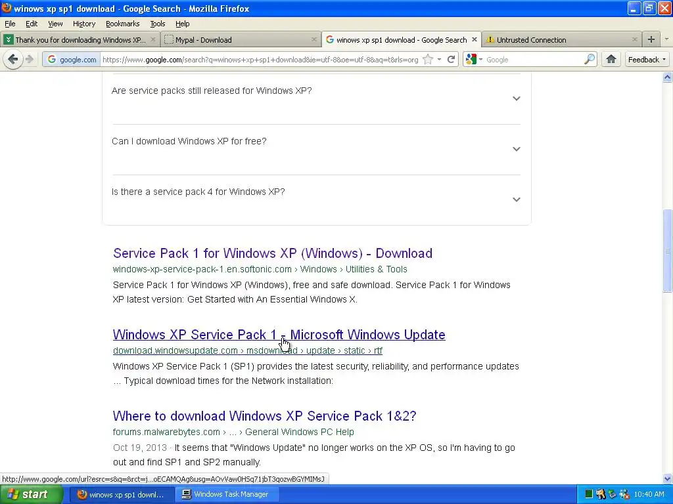Open the View menu
Image resolution: width=673 pixels, height=504 pixels.
(x=55, y=24)
